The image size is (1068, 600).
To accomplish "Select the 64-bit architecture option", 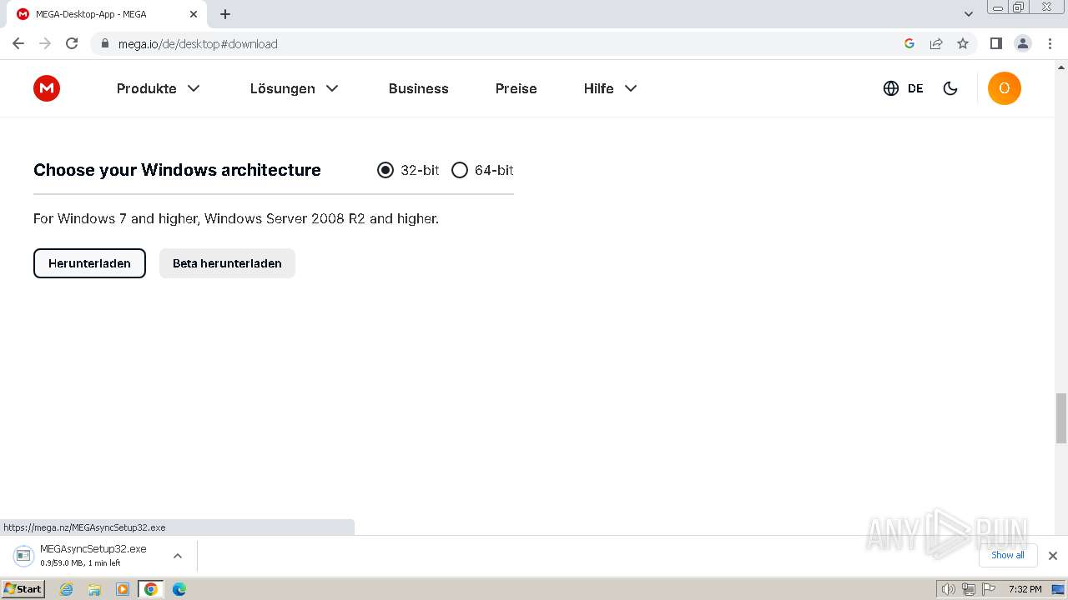I will (482, 170).
